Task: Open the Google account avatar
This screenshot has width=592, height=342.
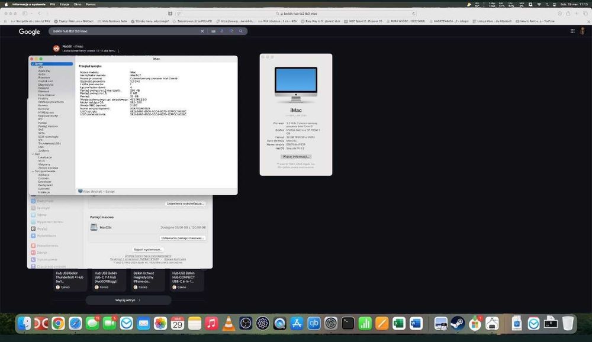Action: click(583, 31)
